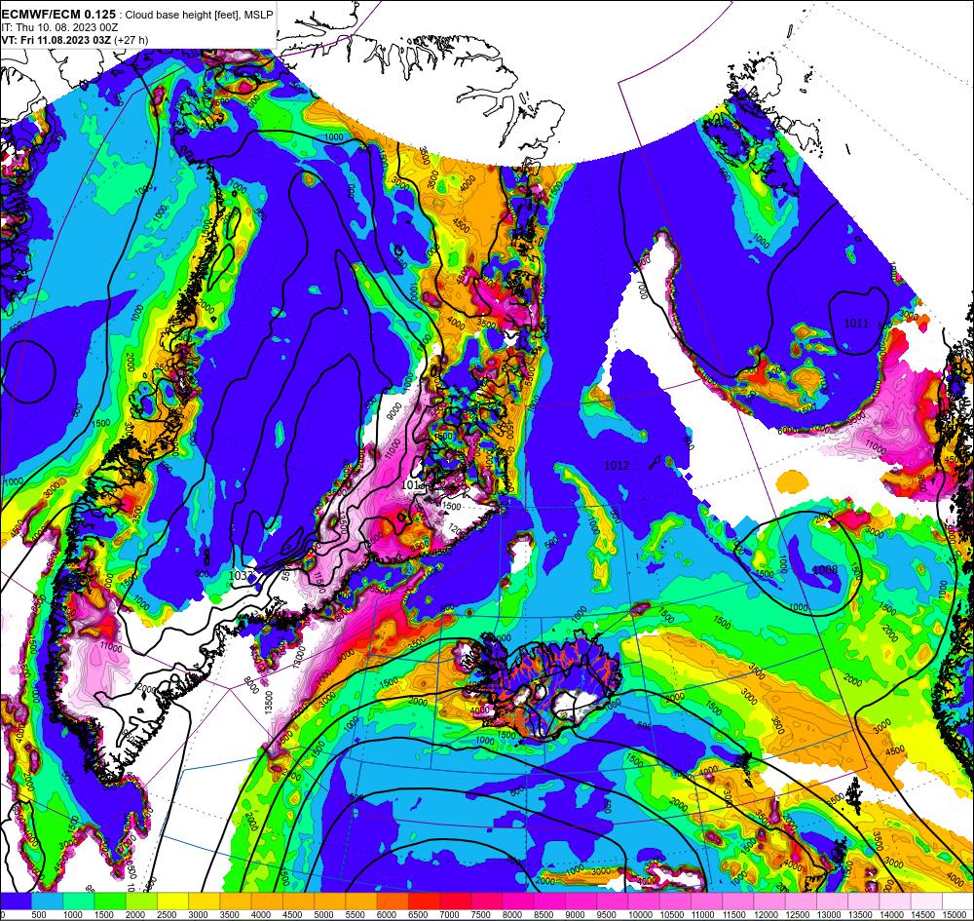This screenshot has width=974, height=921.
Task: Pick the teal 1000–1500 ft legend swatch
Action: [79, 902]
